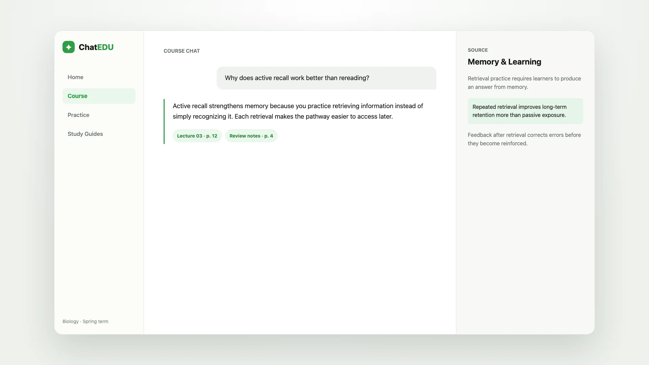Click the SOURCE label in the right panel

coord(478,50)
